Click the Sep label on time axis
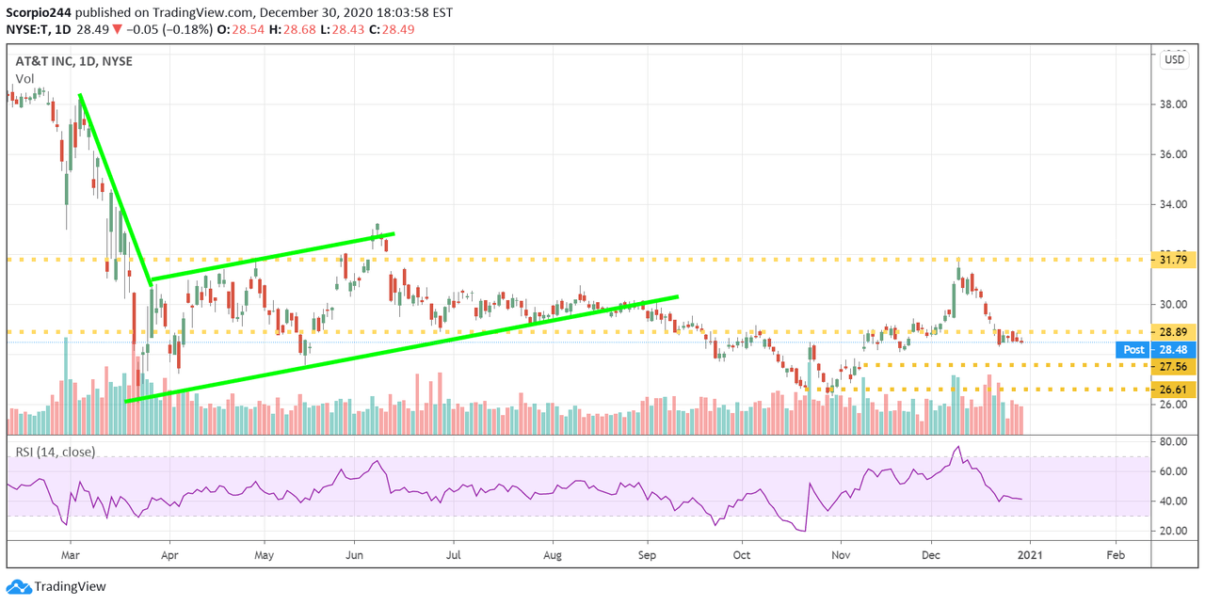Image resolution: width=1205 pixels, height=605 pixels. [648, 553]
